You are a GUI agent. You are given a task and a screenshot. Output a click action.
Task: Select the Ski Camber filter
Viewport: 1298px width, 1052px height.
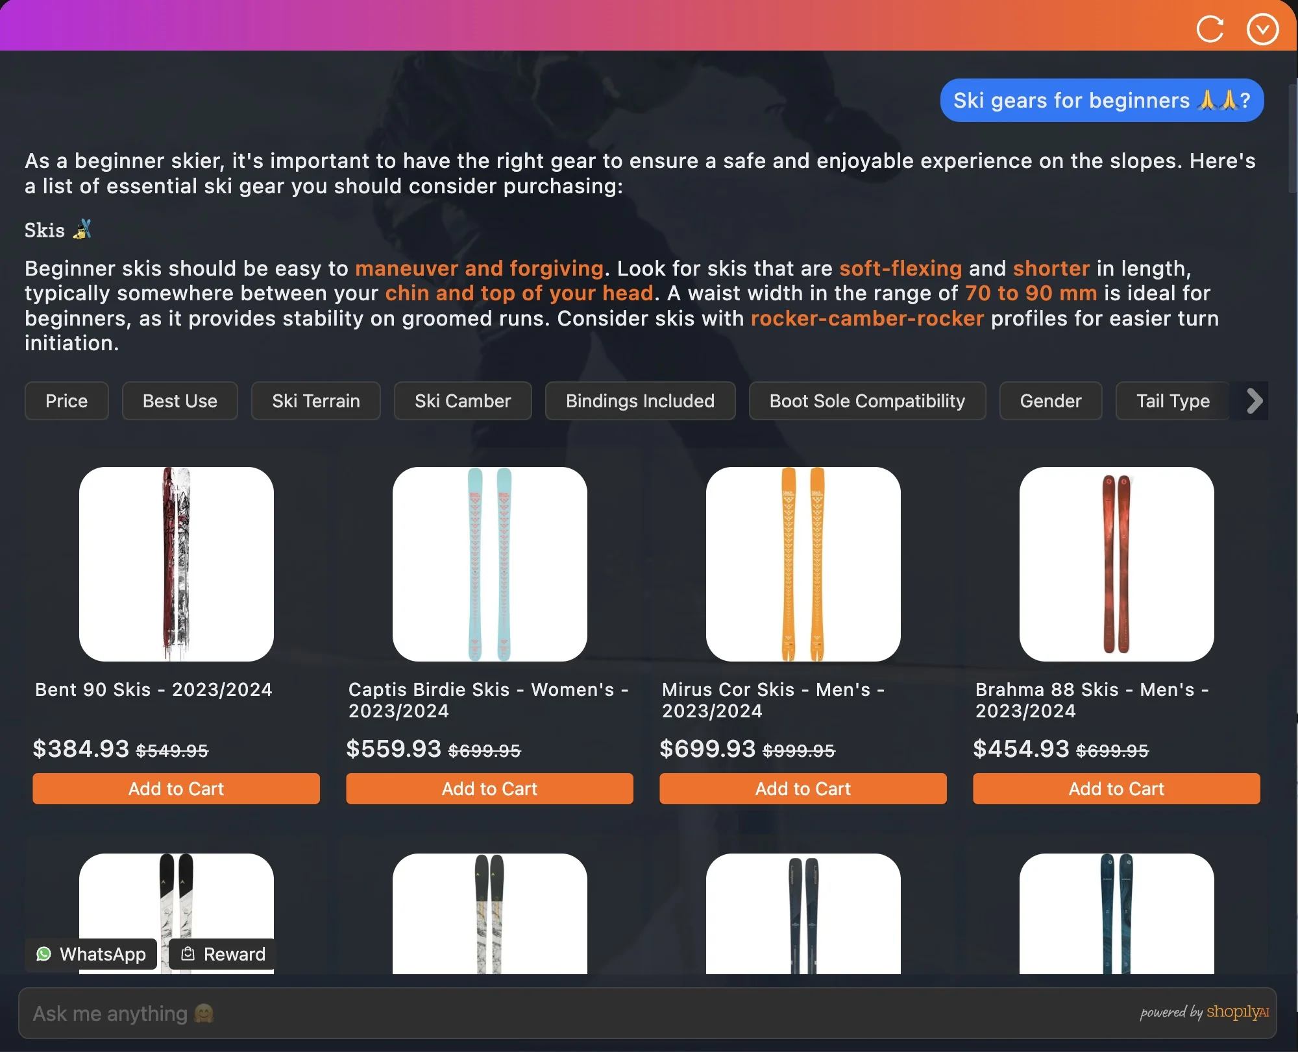click(x=463, y=401)
